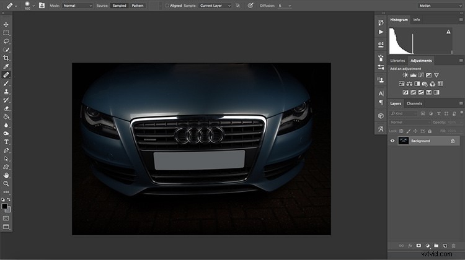Select the Eyedropper tool
This screenshot has width=465, height=260.
coord(6,66)
